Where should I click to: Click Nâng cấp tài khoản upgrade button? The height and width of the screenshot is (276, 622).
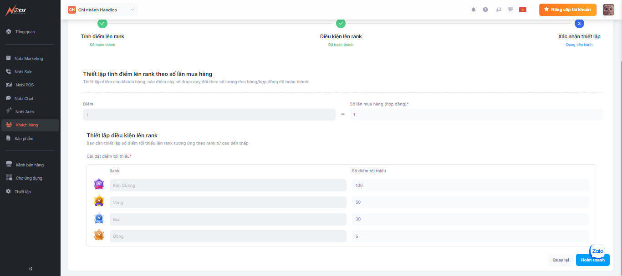(567, 10)
